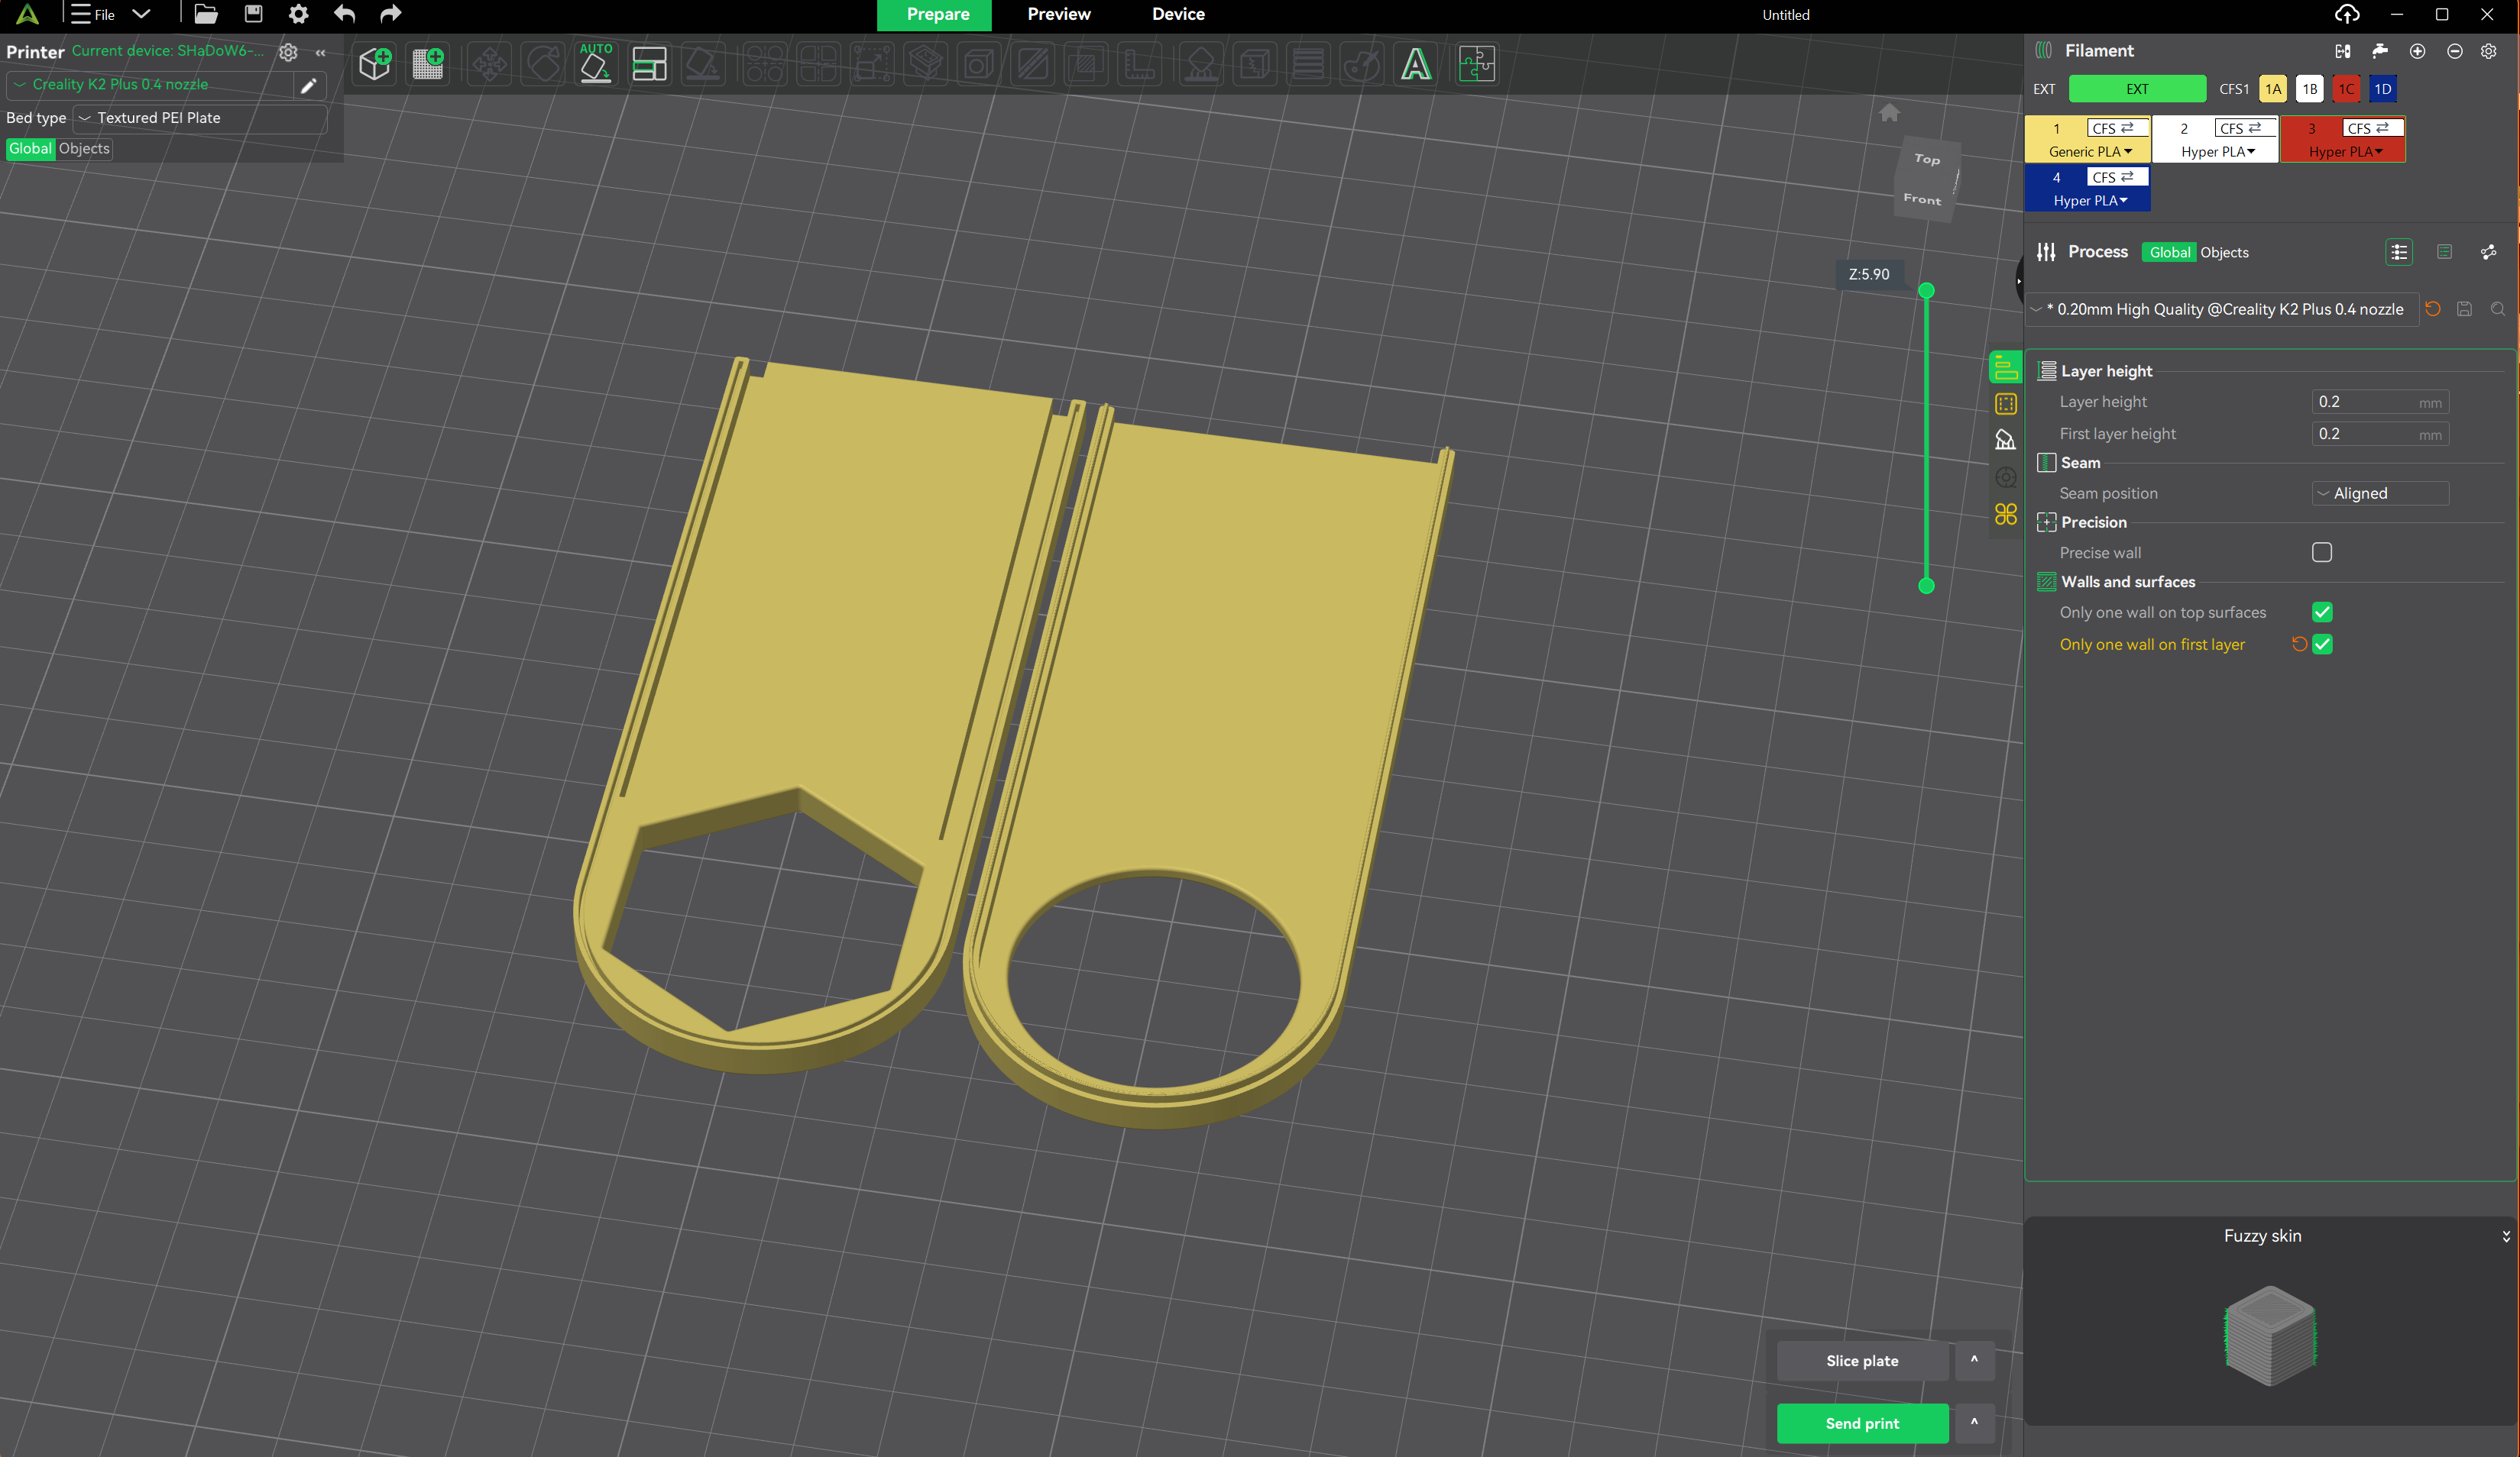Click the Slice plate button
2520x1457 pixels.
tap(1862, 1360)
